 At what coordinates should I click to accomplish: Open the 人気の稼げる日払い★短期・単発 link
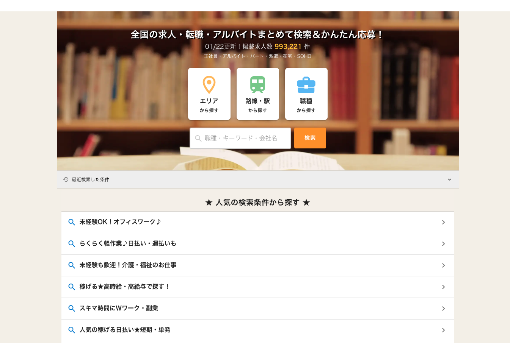(x=125, y=330)
